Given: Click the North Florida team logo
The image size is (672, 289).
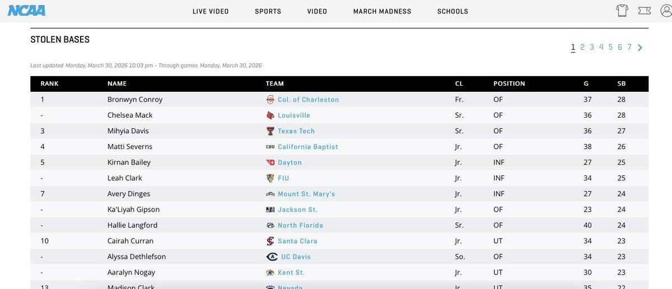Looking at the screenshot, I should 270,225.
